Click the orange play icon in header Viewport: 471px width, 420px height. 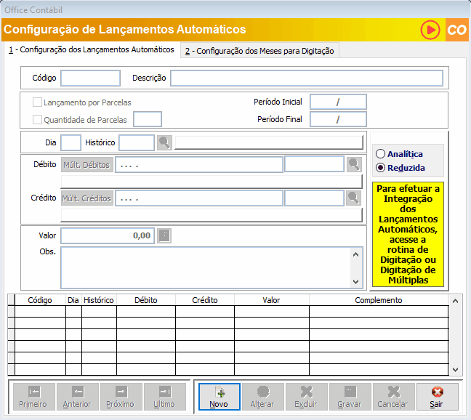431,30
